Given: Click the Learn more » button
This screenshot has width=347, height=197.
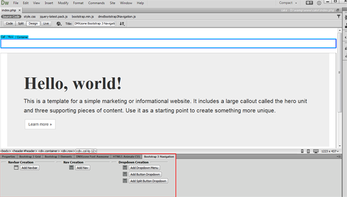Looking at the screenshot, I should pos(40,124).
